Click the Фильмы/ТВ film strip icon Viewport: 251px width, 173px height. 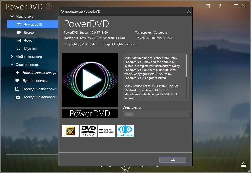click(x=19, y=24)
